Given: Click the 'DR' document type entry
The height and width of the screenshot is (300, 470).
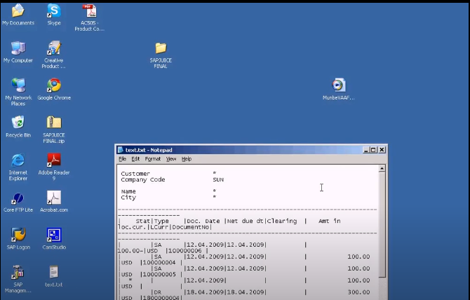Looking at the screenshot, I should 158,292.
